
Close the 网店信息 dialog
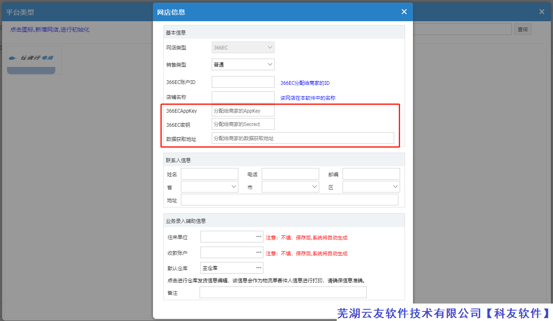click(x=404, y=12)
